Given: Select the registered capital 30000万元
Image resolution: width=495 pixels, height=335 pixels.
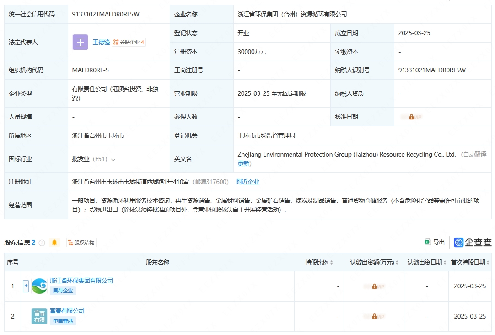Looking at the screenshot, I should (x=252, y=52).
